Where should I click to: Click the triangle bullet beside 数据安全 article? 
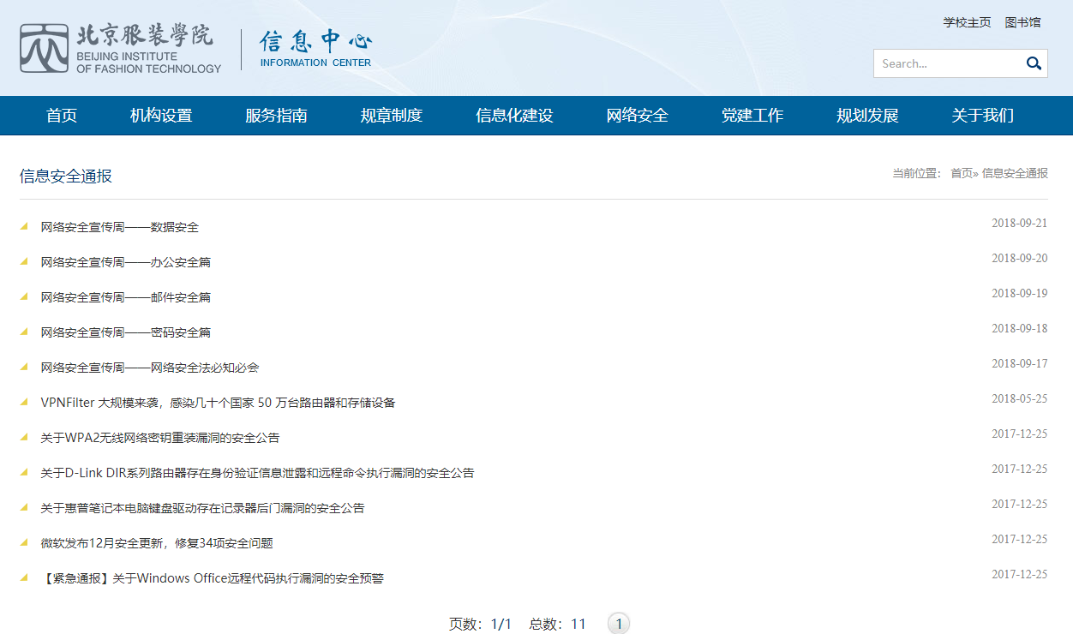(x=24, y=227)
